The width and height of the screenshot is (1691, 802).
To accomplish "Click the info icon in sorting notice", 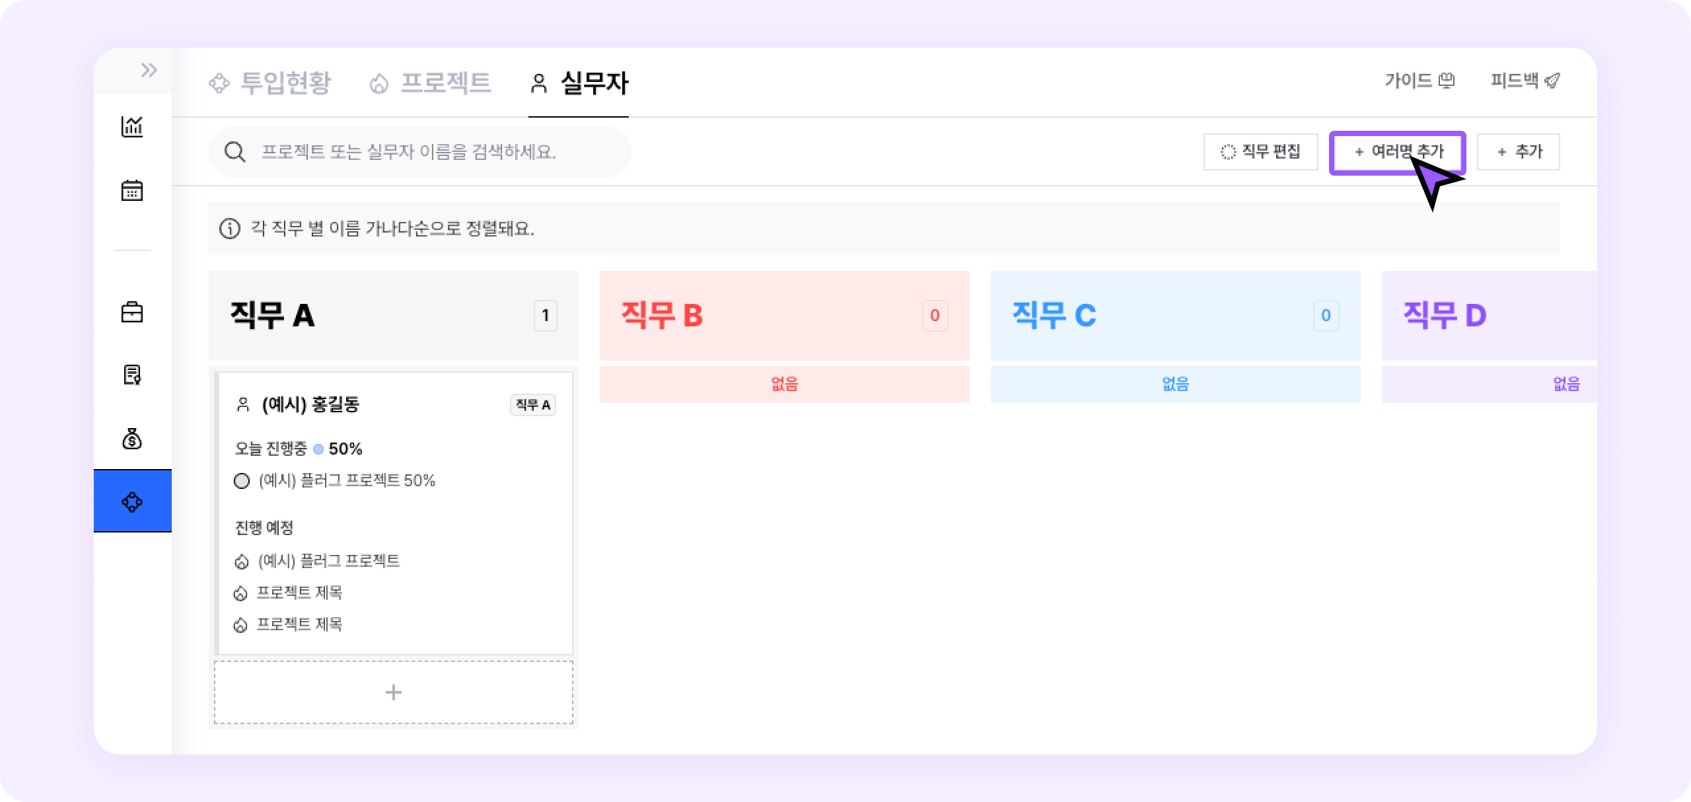I will (229, 229).
